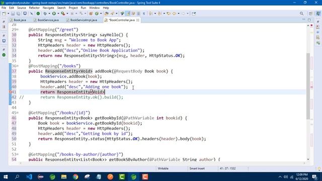Click the Save All toolbar icon

(18, 14)
